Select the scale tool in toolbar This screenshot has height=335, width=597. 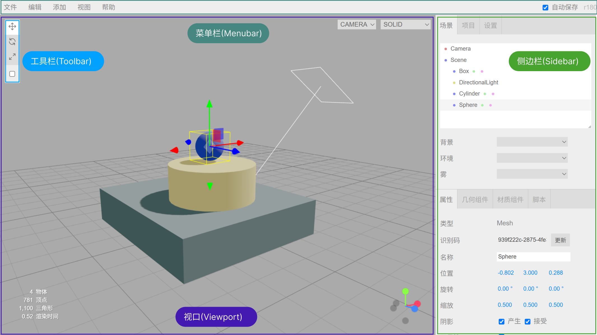coord(12,57)
